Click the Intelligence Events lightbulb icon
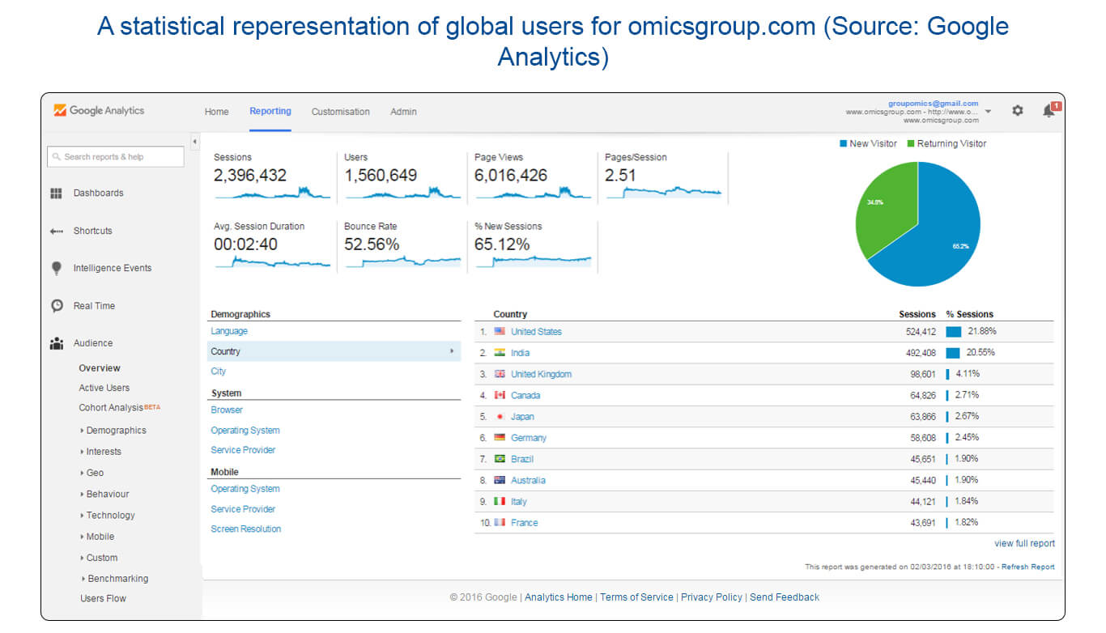The image size is (1106, 633). (x=57, y=268)
